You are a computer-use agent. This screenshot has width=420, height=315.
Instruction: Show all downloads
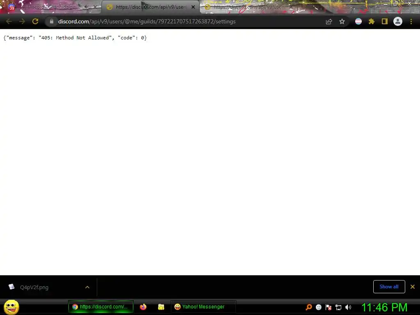click(x=389, y=287)
